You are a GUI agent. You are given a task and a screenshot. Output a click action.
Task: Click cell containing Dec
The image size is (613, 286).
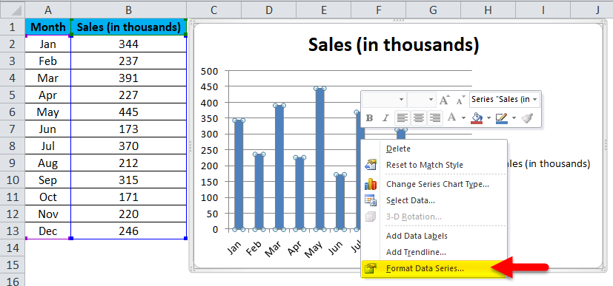tap(47, 231)
